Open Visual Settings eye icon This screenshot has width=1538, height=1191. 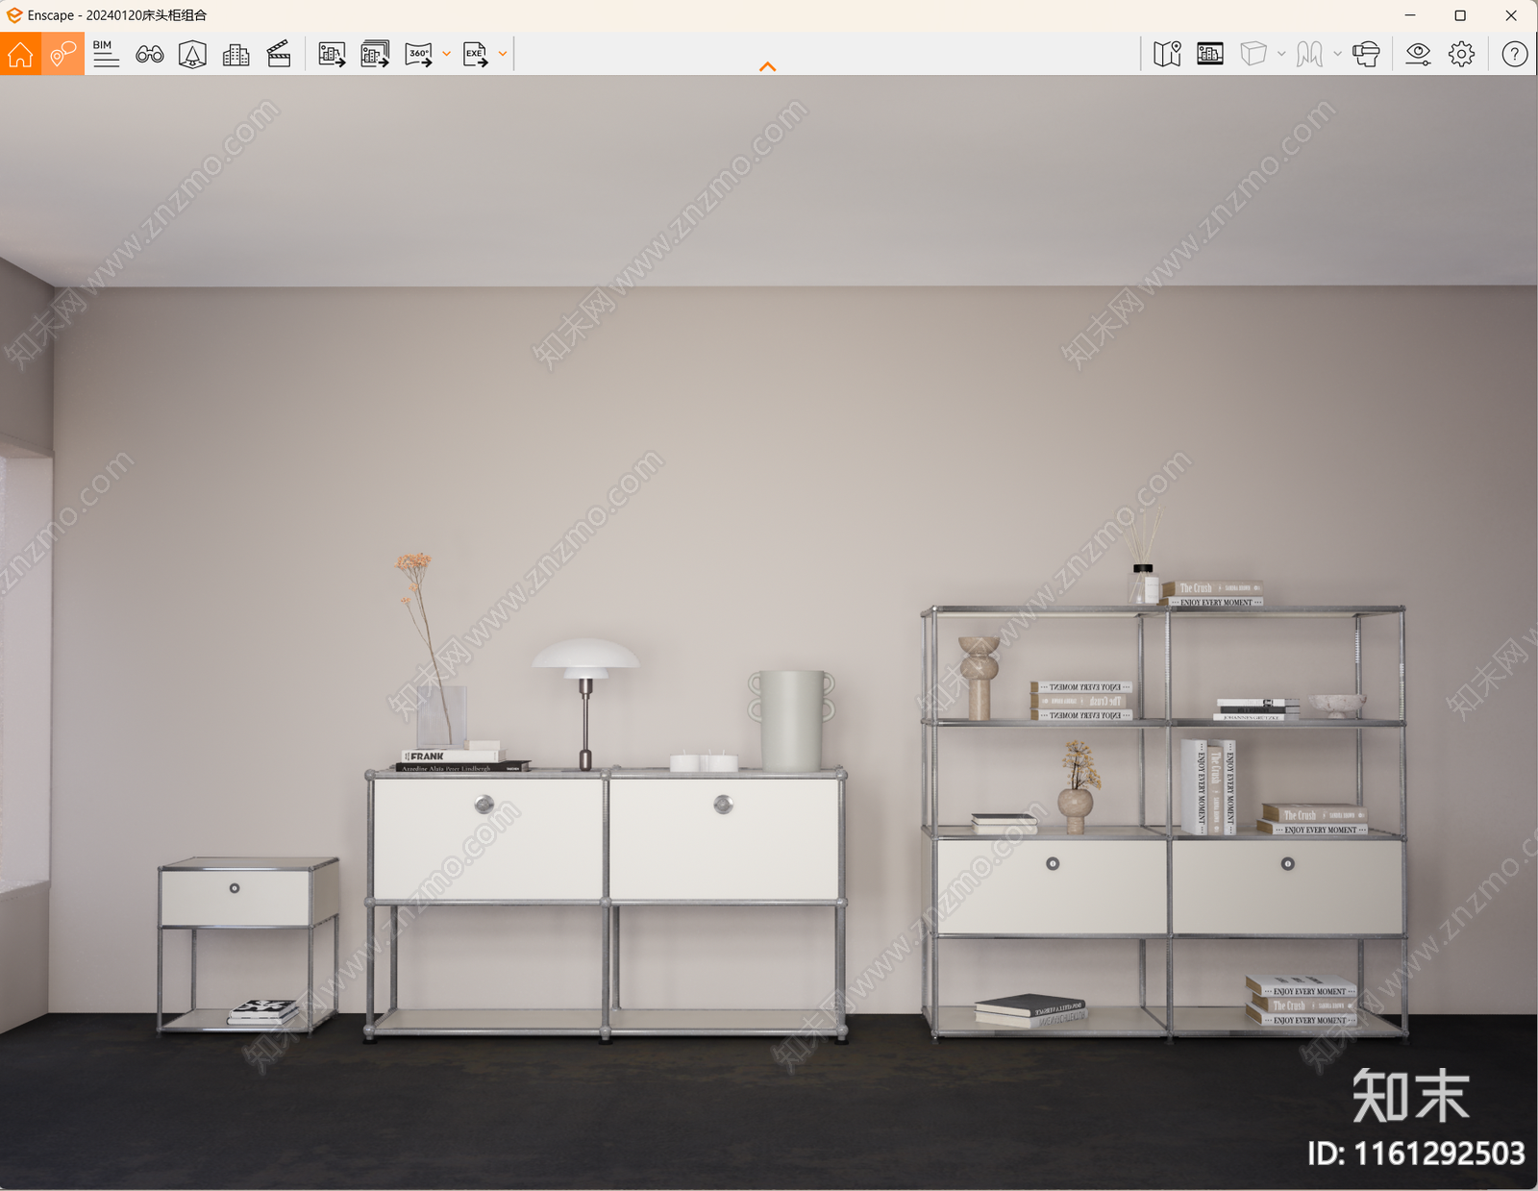point(1418,54)
